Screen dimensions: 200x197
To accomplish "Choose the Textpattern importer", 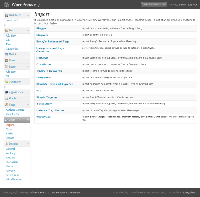I will (44, 104).
